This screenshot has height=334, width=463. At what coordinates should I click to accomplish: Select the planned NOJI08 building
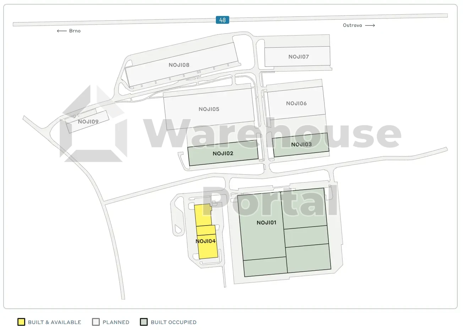click(x=179, y=65)
